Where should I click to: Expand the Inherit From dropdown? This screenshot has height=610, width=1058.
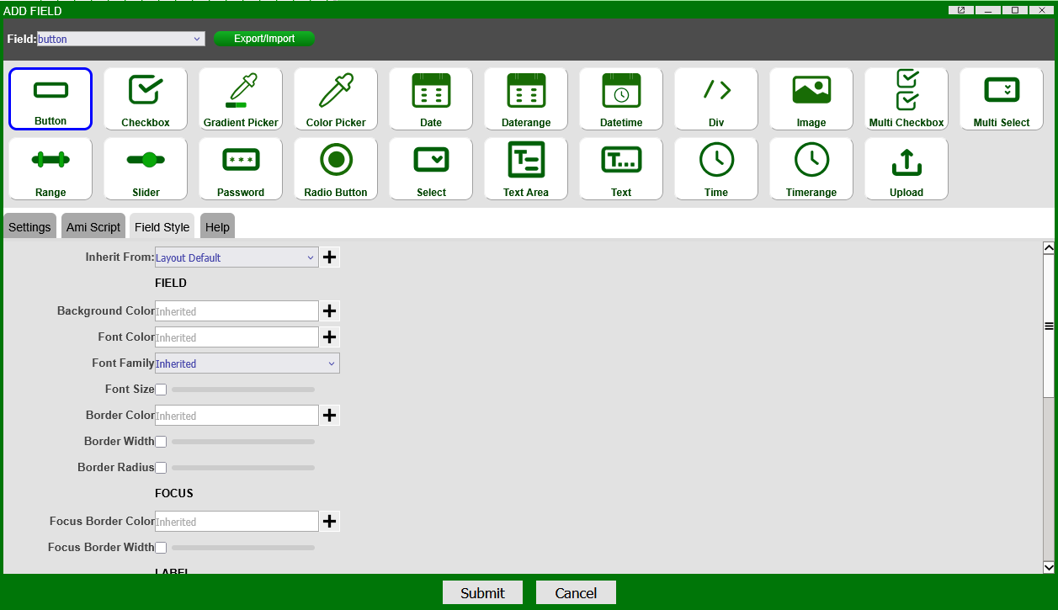(x=237, y=257)
